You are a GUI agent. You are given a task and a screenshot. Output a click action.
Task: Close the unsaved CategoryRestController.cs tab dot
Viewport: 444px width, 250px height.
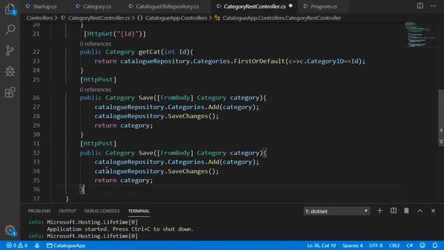tap(291, 6)
